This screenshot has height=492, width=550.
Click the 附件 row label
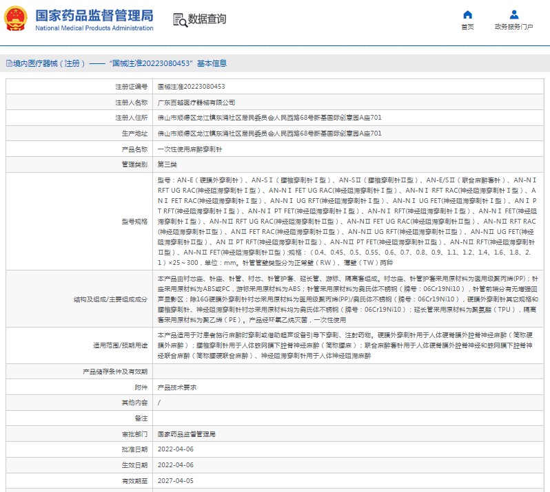(141, 387)
